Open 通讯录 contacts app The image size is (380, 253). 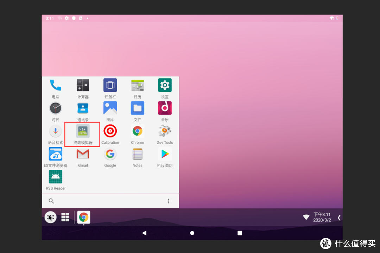83,112
